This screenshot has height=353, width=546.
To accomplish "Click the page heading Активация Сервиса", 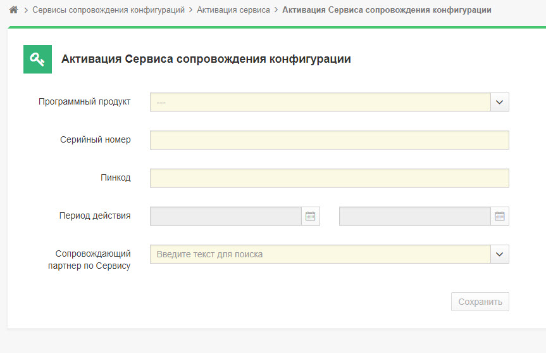I will (x=206, y=59).
